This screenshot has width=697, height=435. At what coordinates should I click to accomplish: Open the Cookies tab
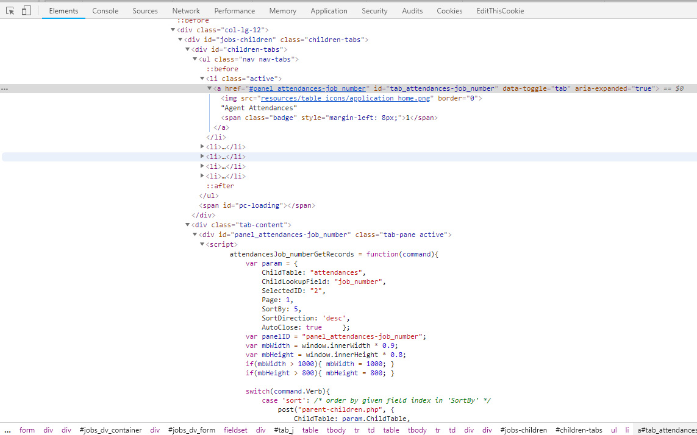(449, 11)
